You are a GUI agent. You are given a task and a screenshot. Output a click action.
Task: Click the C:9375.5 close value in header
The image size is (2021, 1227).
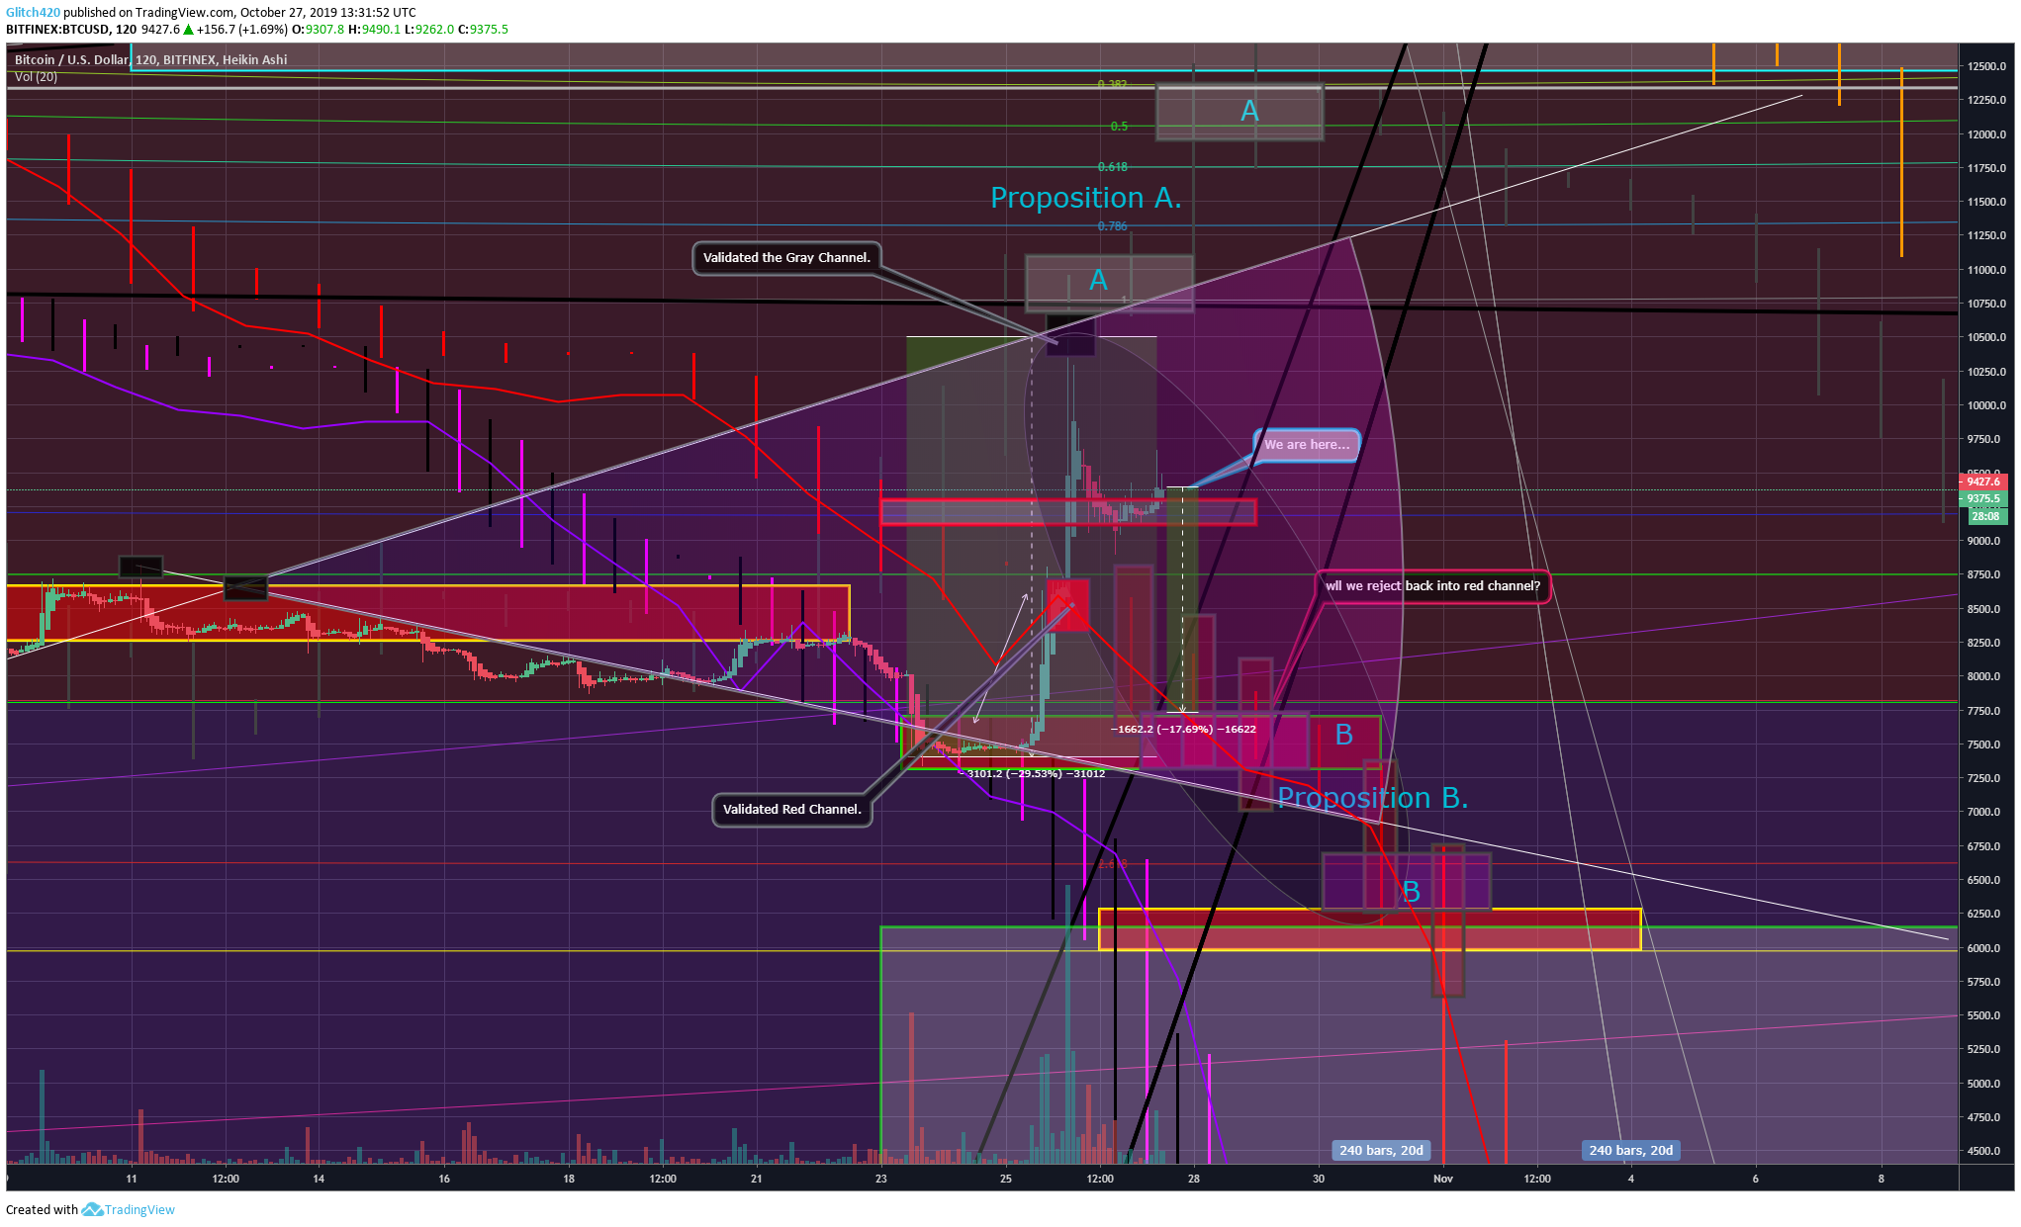[484, 29]
